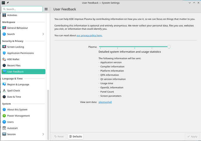Click the Recent Files clock icon

(x=4, y=65)
